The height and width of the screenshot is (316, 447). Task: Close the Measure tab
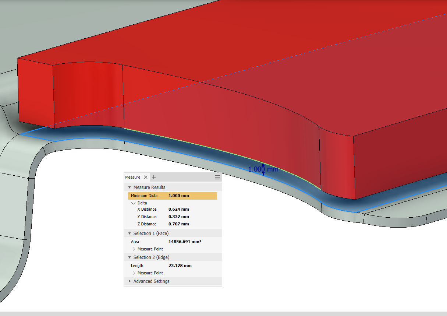146,177
